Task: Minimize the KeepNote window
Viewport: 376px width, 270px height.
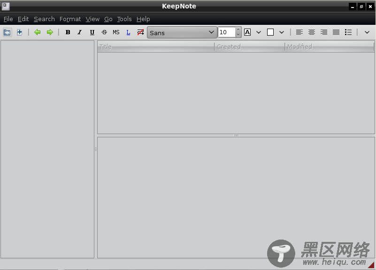Action: [352, 7]
